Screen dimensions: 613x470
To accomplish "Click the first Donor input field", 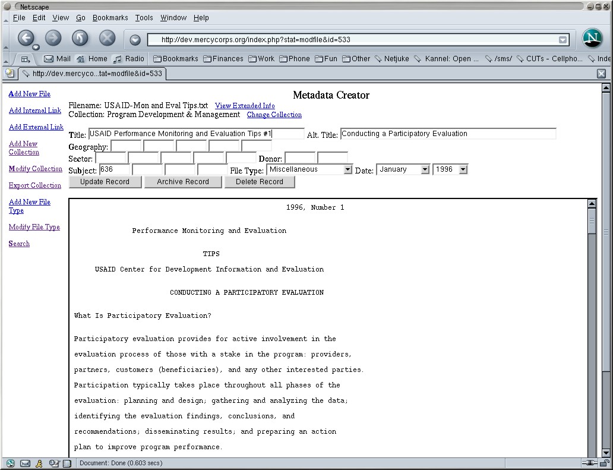I will 300,157.
